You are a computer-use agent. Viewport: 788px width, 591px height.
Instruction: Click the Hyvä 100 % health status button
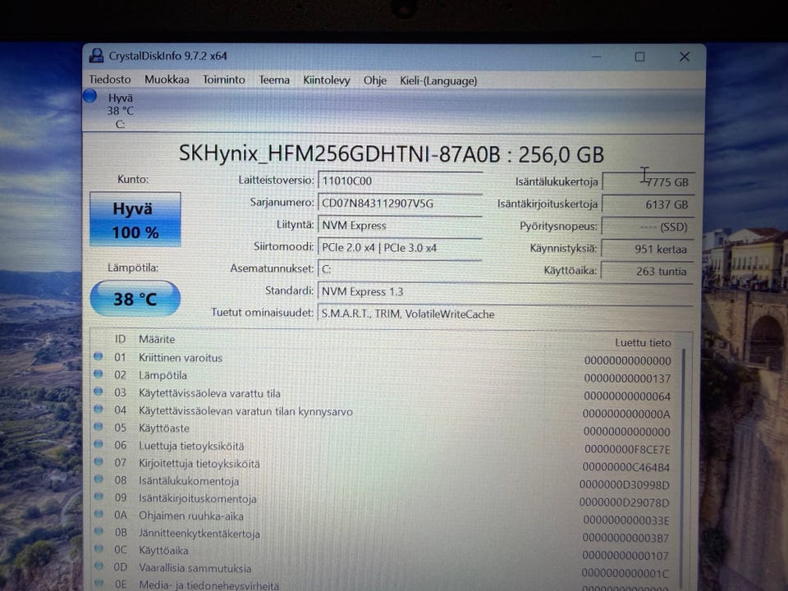tap(135, 220)
